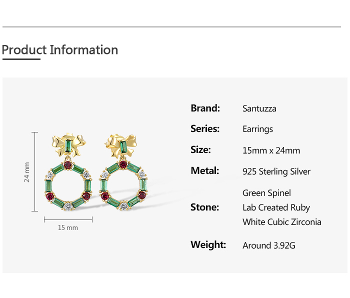
Task: Click the Series: label
Action: coord(205,129)
